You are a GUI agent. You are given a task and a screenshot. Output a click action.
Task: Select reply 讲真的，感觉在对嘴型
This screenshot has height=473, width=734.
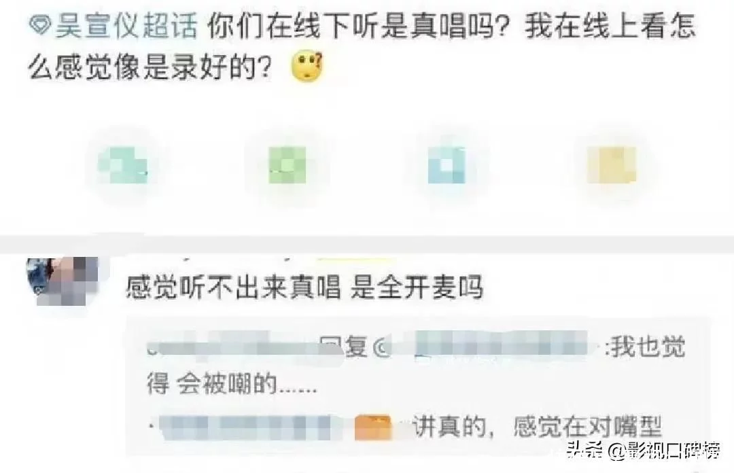point(536,427)
